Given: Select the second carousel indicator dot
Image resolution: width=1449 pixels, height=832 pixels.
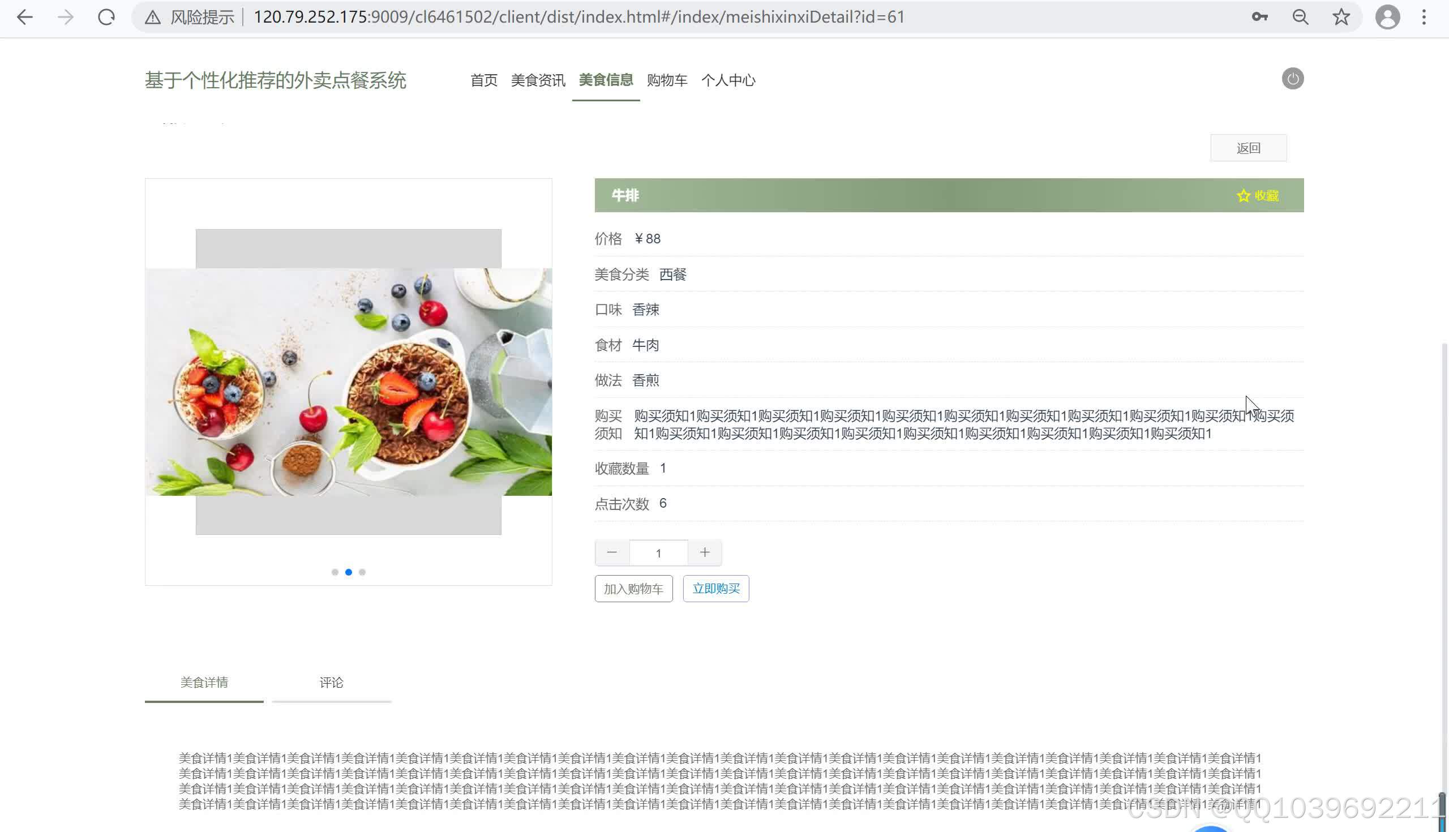Looking at the screenshot, I should (349, 572).
